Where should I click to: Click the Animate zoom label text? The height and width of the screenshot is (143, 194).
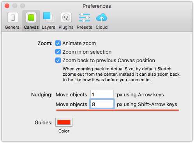[x=79, y=44]
